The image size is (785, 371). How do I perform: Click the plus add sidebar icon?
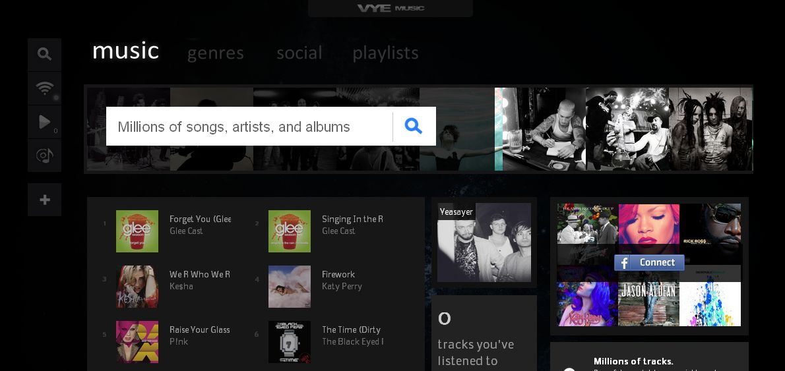[45, 200]
